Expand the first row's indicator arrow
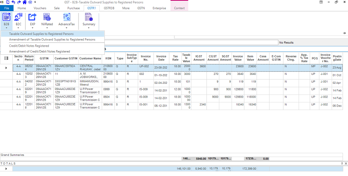The width and height of the screenshot is (348, 176). (x=6, y=68)
